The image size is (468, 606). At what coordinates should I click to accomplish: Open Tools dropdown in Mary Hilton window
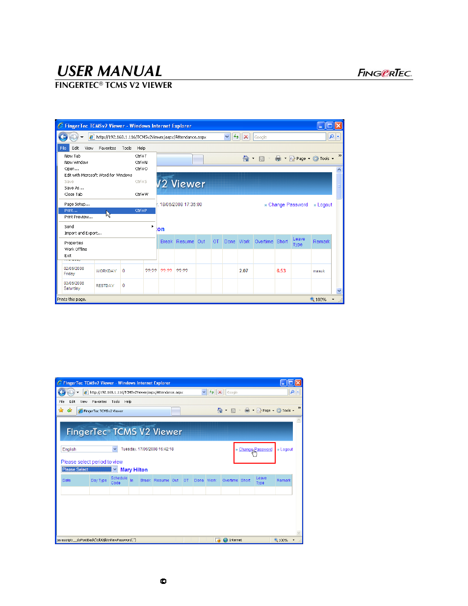tap(286, 410)
